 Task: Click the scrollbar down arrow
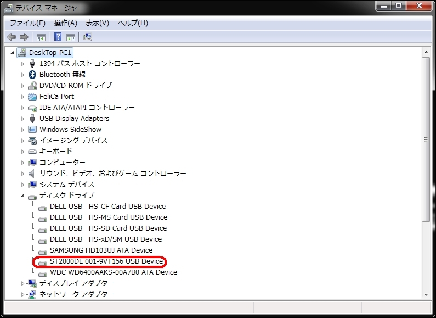click(x=426, y=295)
